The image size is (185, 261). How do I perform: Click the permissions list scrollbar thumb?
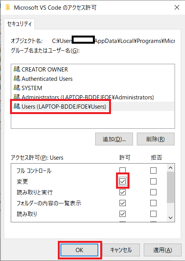click(171, 188)
